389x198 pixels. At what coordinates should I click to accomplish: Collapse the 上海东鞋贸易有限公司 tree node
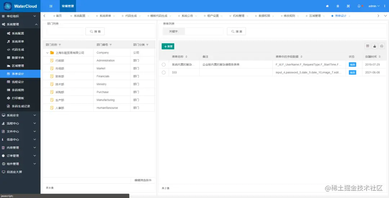tap(48, 53)
